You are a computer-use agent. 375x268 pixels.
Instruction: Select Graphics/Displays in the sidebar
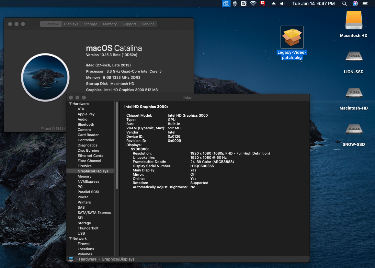pyautogui.click(x=90, y=171)
